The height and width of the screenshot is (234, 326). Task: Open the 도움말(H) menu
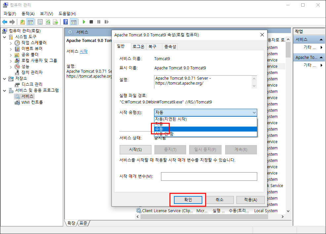tap(67, 14)
